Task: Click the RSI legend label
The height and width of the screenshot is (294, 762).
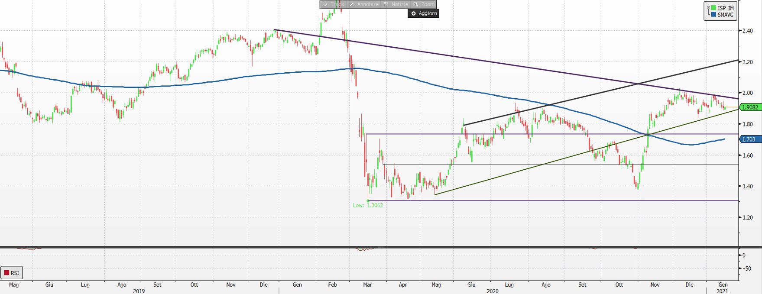Action: [15, 273]
